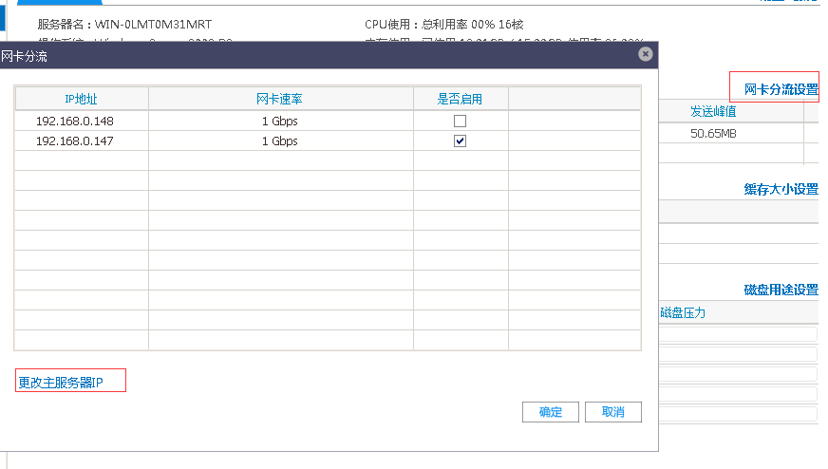Click 1 Gbps in the 192.168.0.147 row
Screen dimensions: 828x469
point(280,141)
